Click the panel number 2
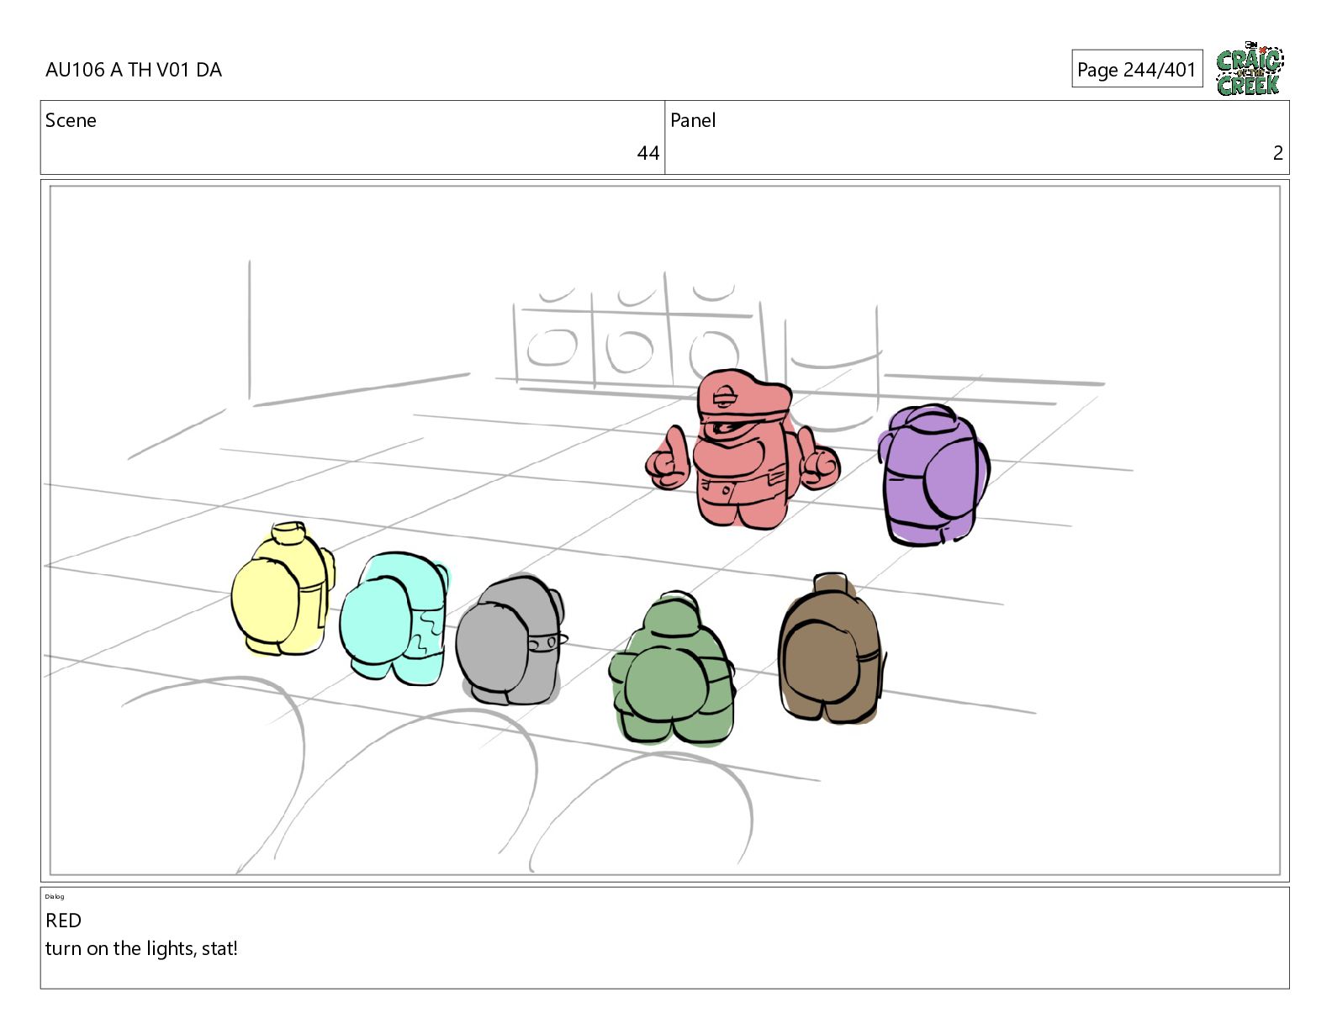Screen dimensions: 1332x1029 point(1277,153)
